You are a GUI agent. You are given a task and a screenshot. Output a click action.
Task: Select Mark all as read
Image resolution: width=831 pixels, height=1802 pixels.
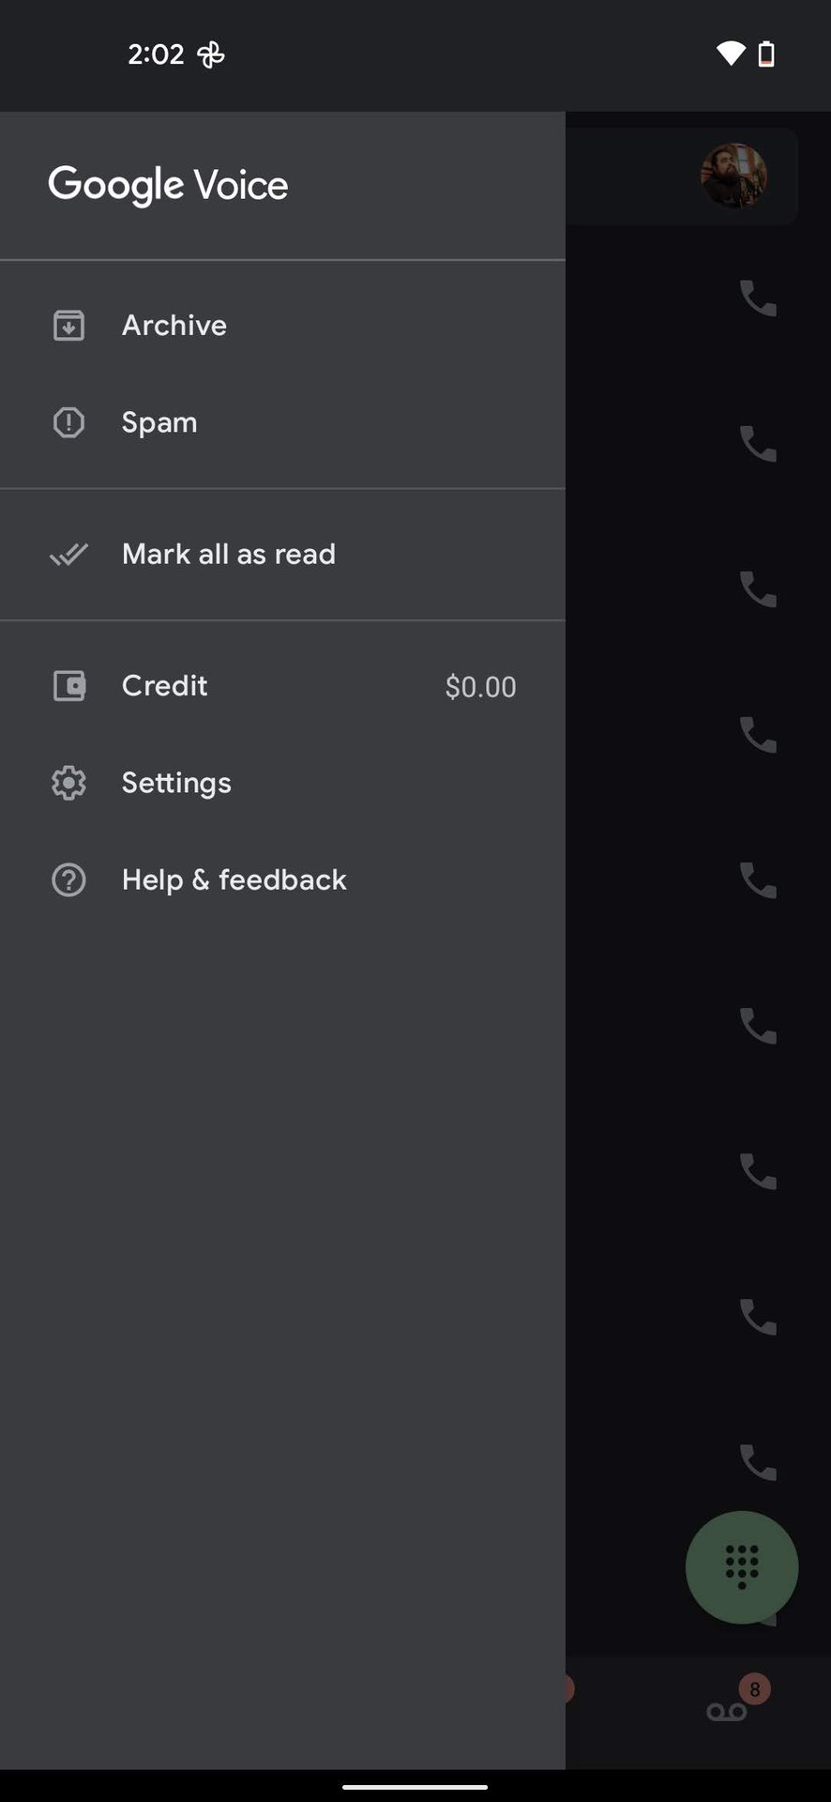pos(229,555)
